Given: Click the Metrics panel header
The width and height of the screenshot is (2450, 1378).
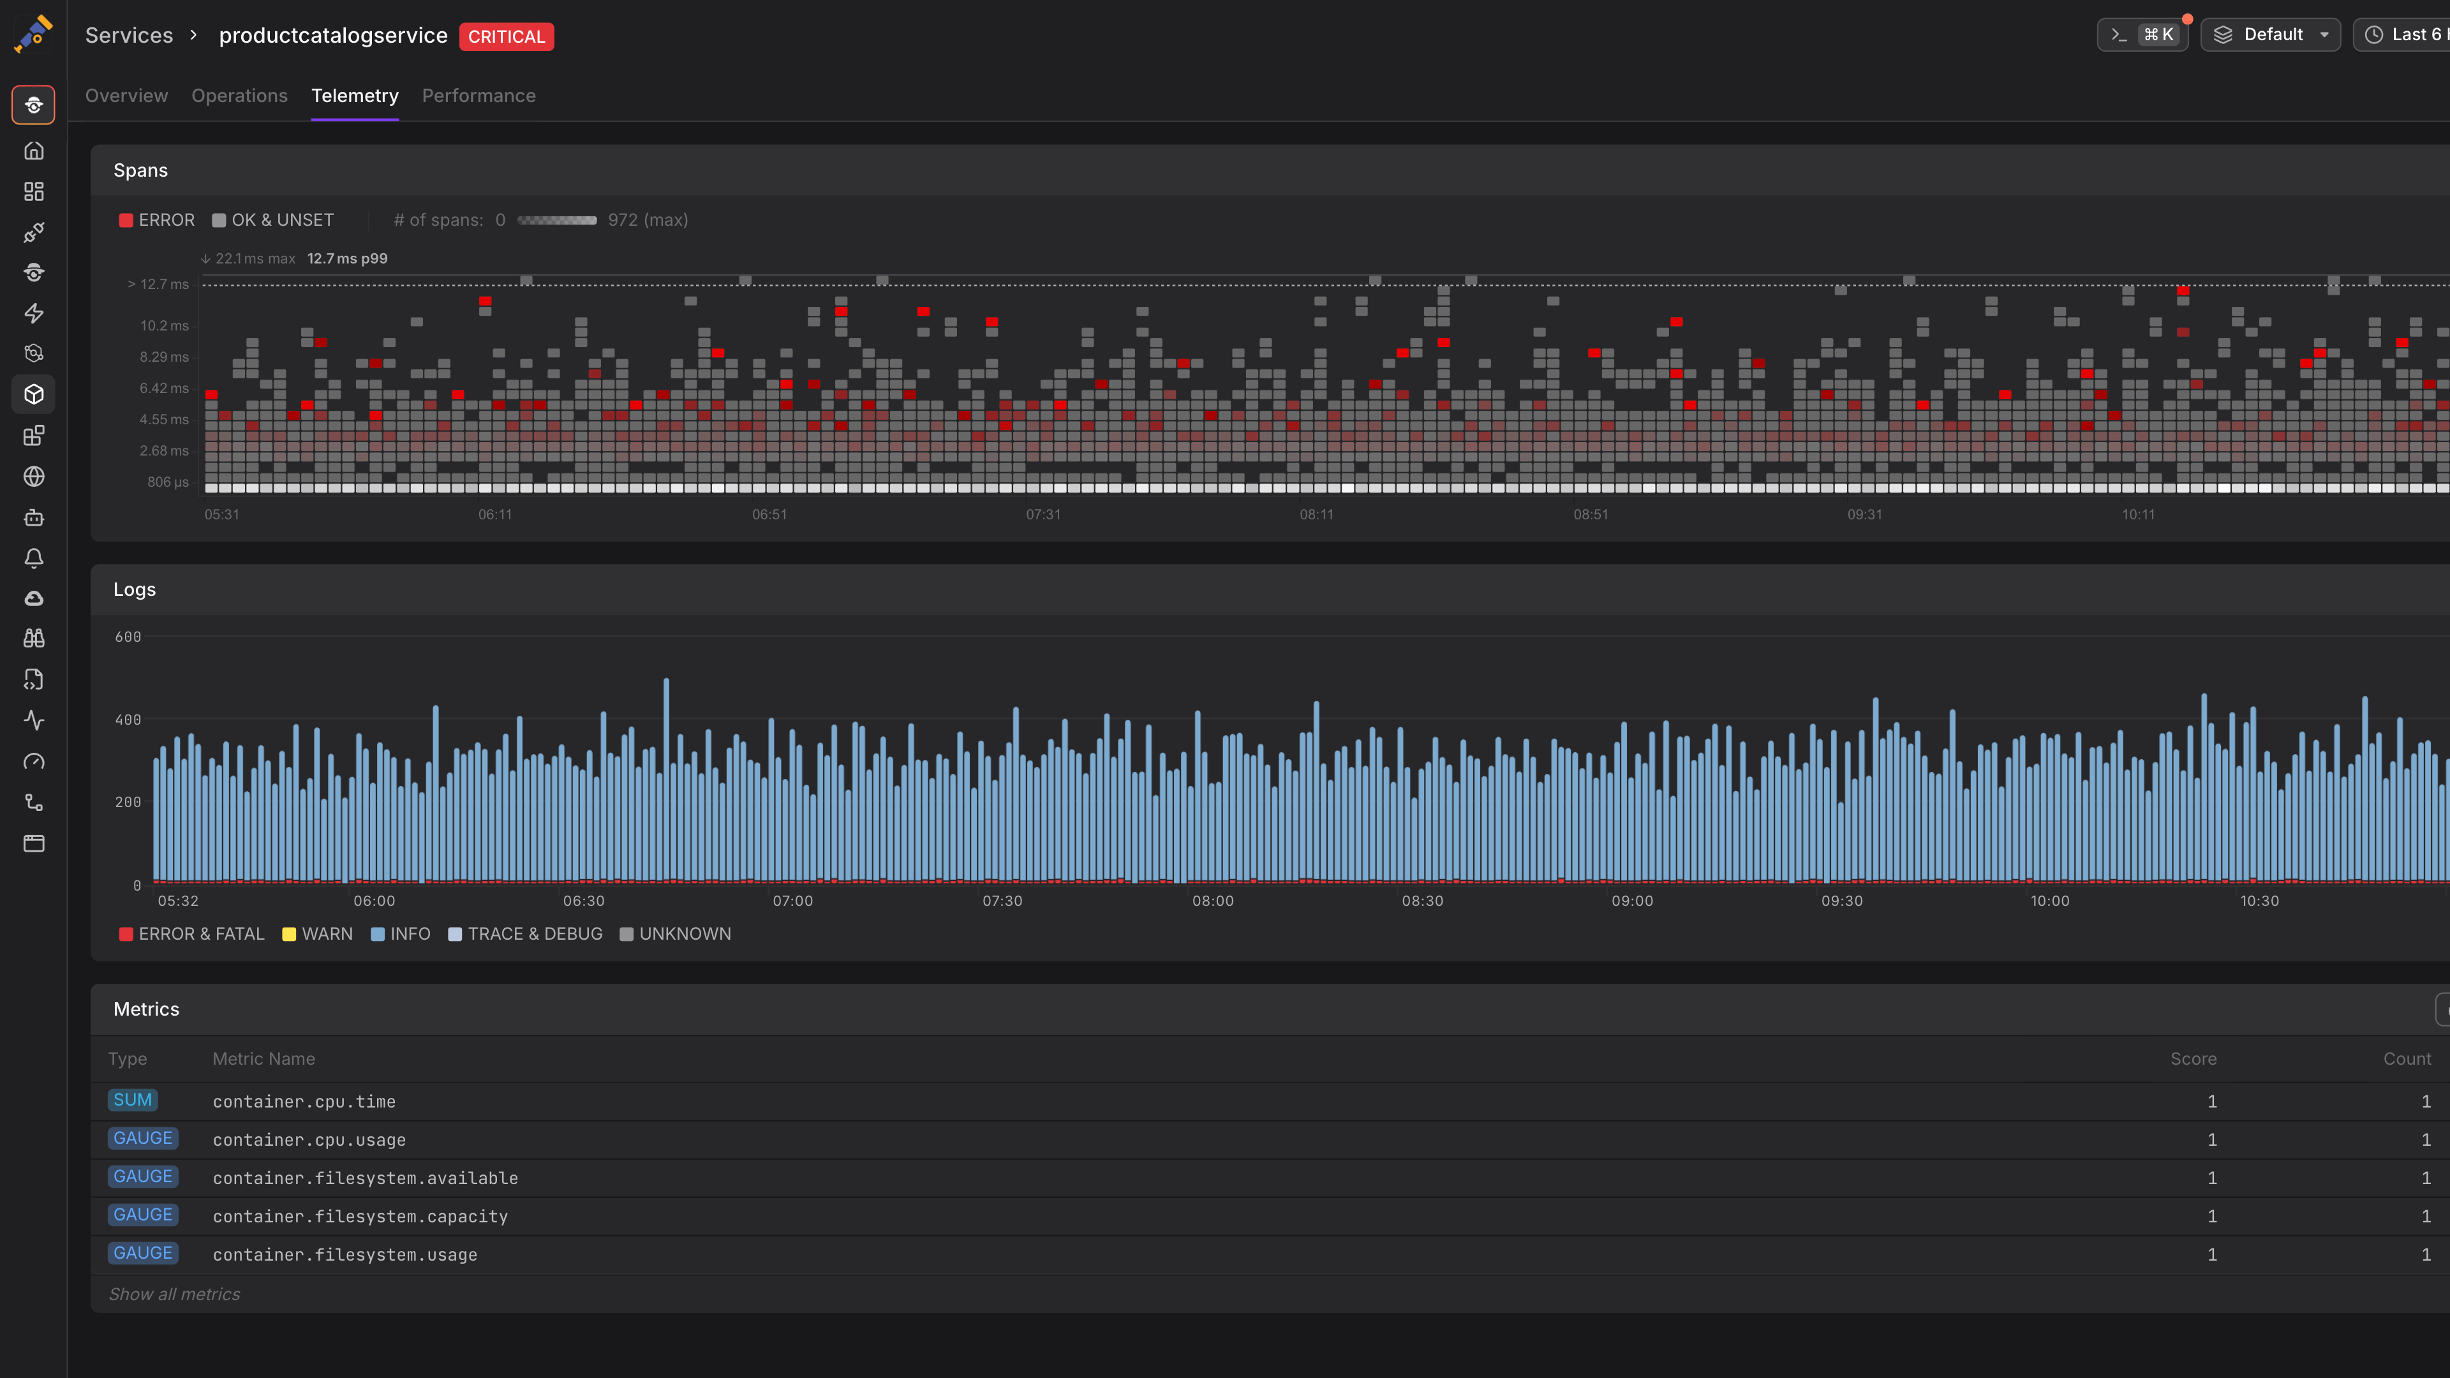Looking at the screenshot, I should pos(1270,1009).
